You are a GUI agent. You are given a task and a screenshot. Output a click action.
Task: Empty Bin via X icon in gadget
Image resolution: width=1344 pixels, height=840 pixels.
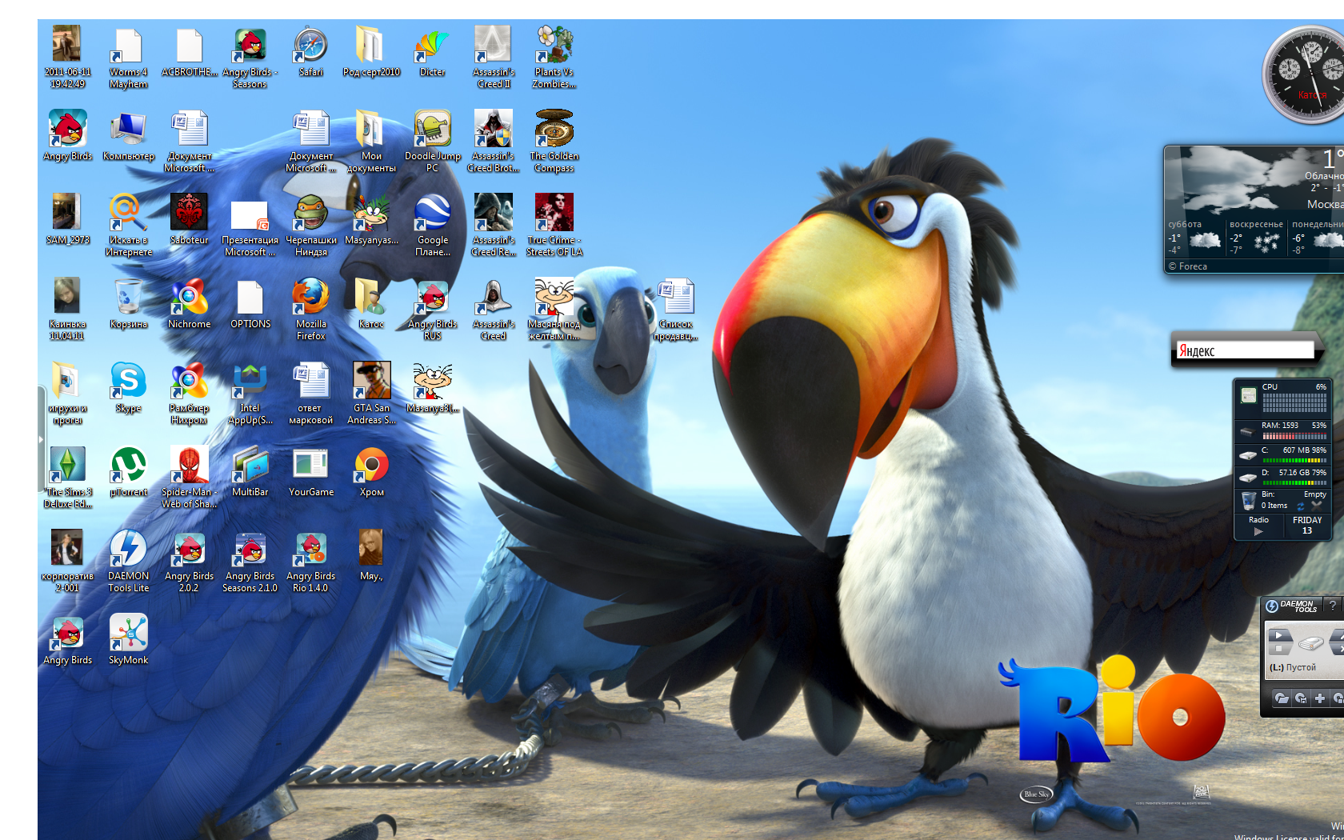[x=1316, y=506]
